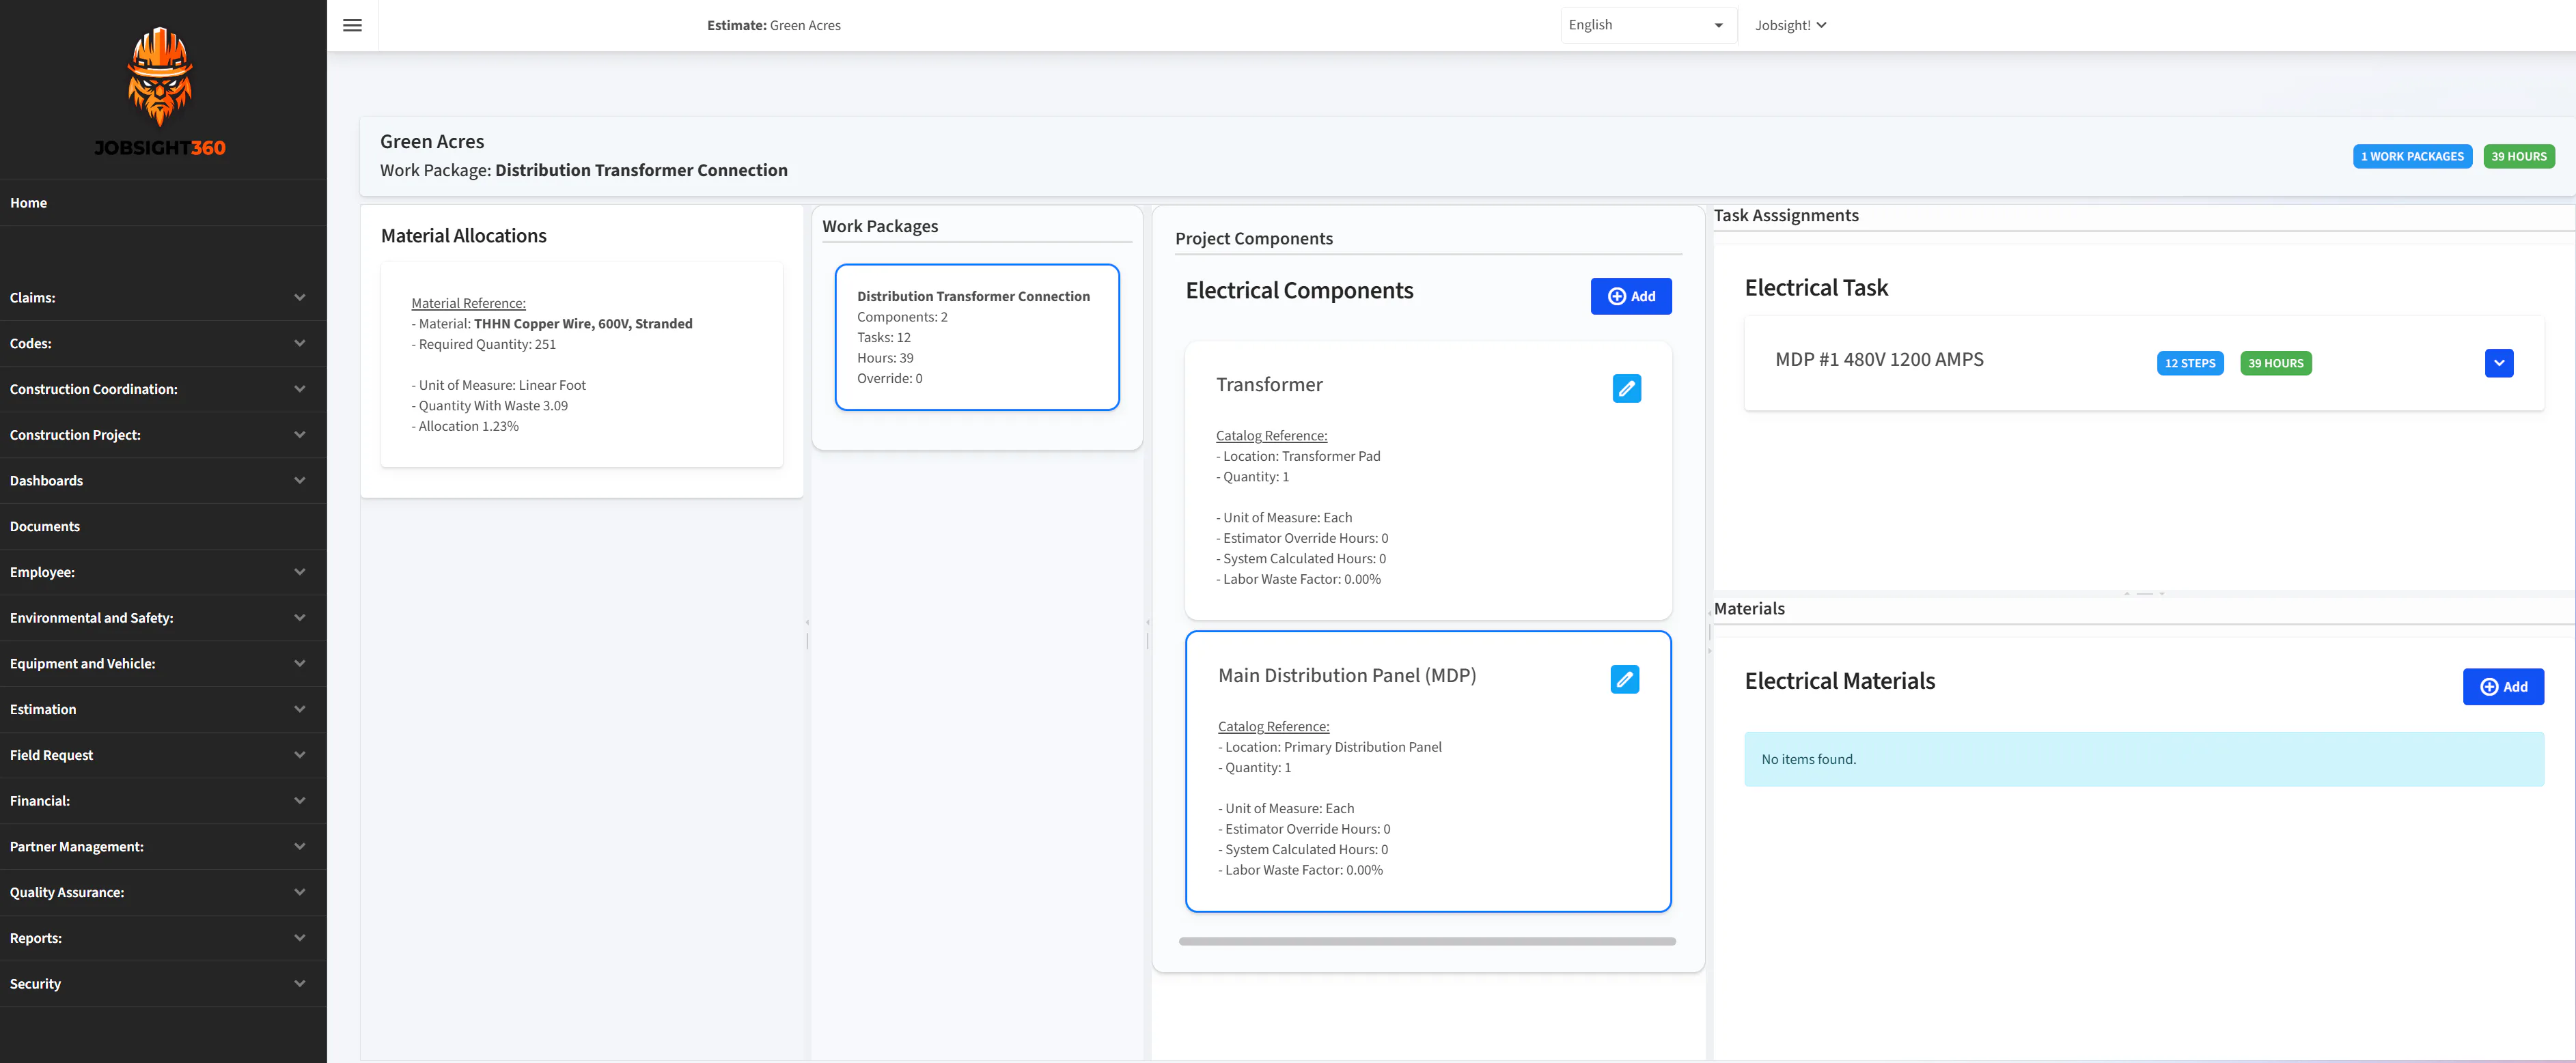Add an Electrical Component
The height and width of the screenshot is (1063, 2576).
tap(1630, 296)
